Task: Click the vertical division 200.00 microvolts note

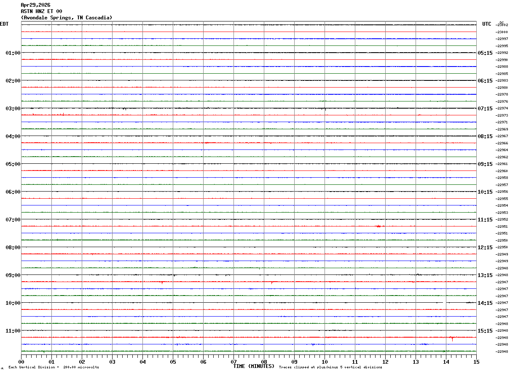Action: coord(54,368)
